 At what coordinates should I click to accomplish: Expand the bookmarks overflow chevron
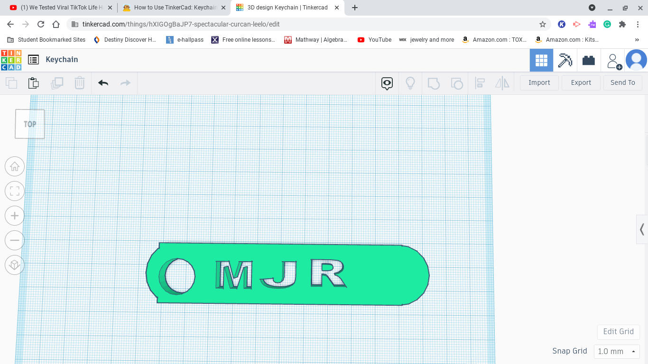[637, 40]
